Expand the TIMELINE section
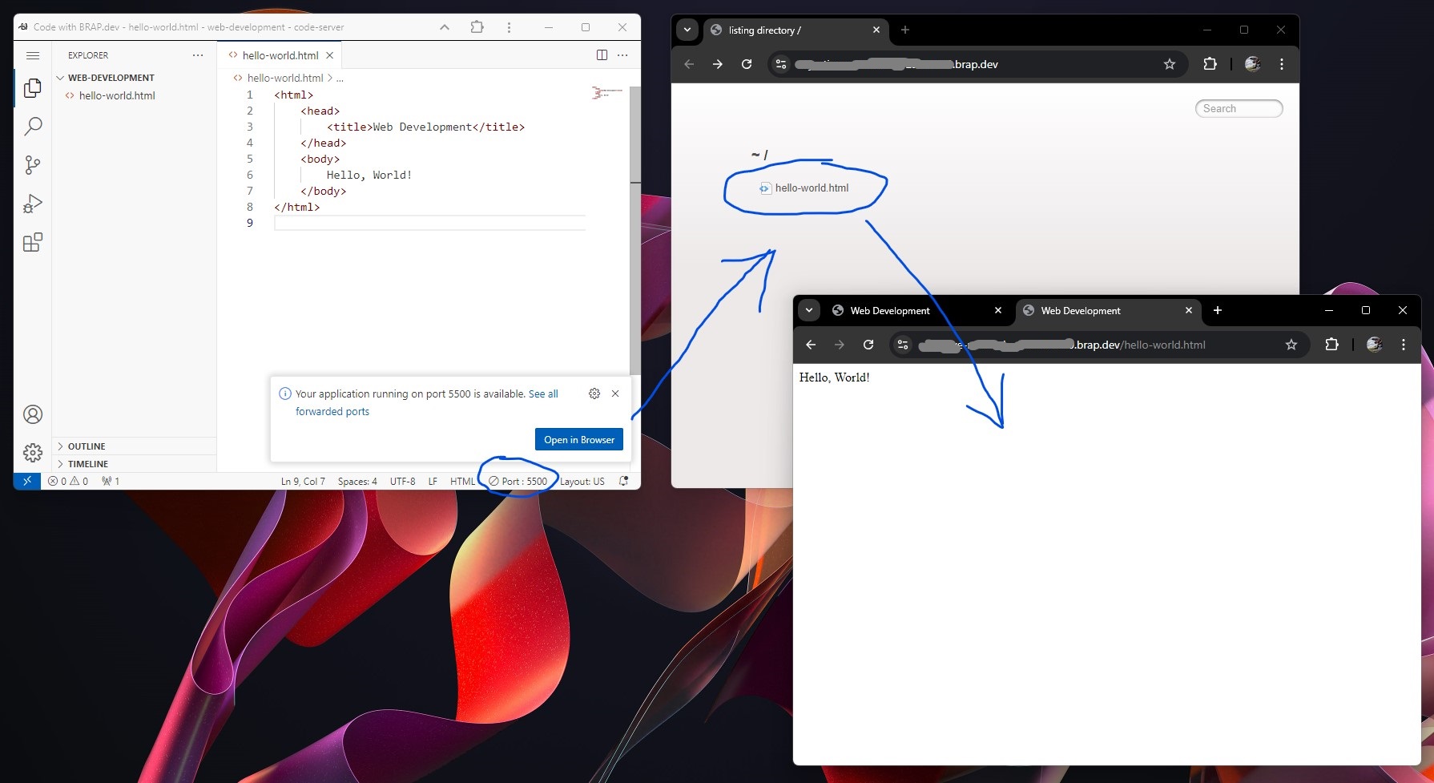The image size is (1434, 783). 88,463
